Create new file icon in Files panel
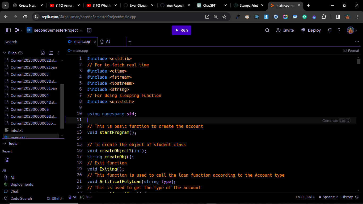Screen dimensions: 363x204 [43, 53]
